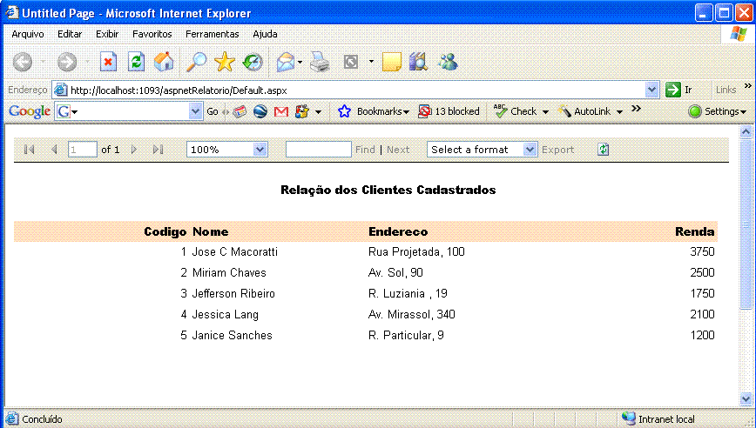756x428 pixels.
Task: Click the IE Forward arrow button
Action: coord(67,62)
